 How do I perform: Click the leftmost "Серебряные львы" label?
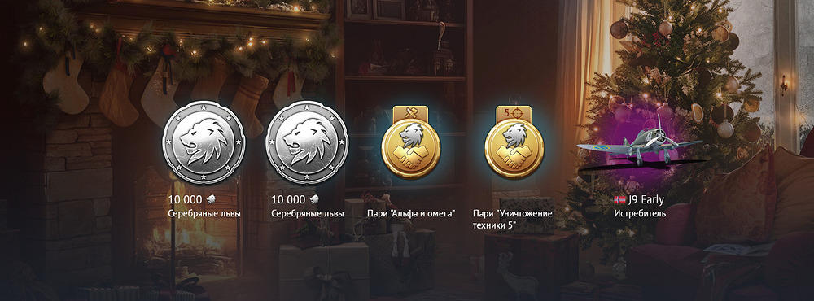click(x=204, y=213)
